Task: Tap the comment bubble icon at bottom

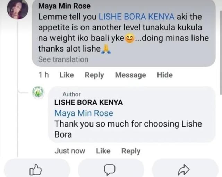Action: pyautogui.click(x=110, y=170)
